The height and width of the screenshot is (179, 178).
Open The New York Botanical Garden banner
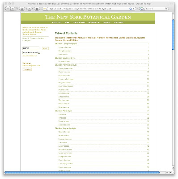coord(88,17)
